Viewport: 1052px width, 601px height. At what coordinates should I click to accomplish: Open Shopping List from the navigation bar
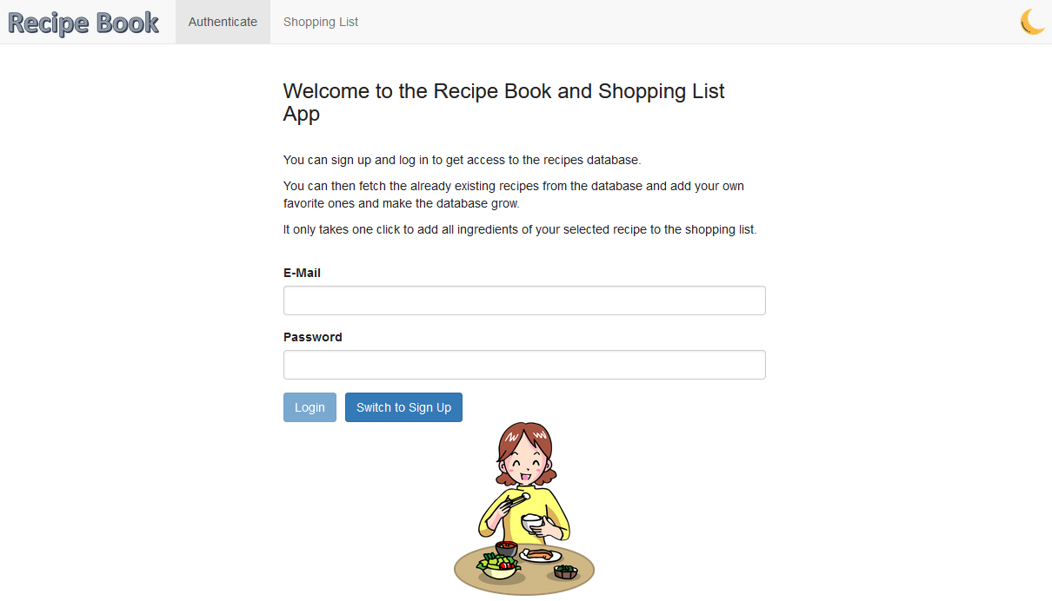320,21
